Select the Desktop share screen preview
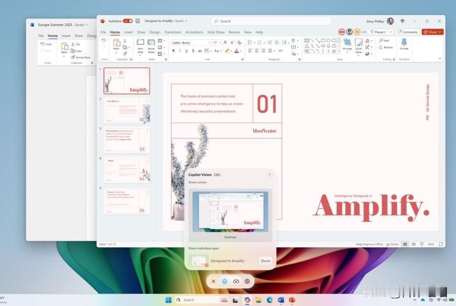 (230, 215)
